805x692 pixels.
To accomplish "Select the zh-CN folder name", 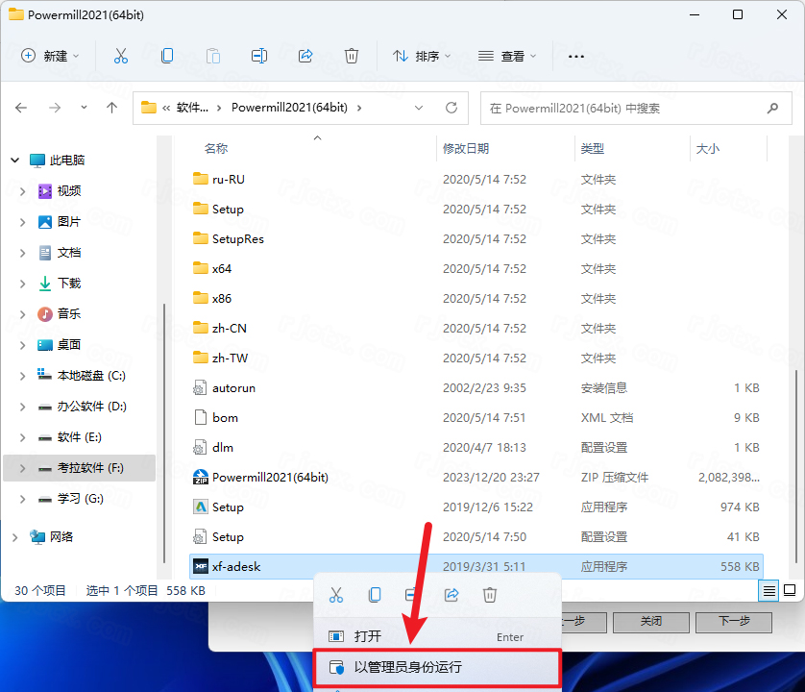I will tap(230, 329).
